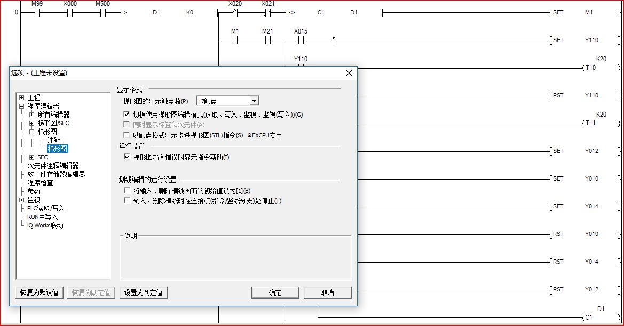Select 注释 under 梯形图 in tree

pos(54,140)
